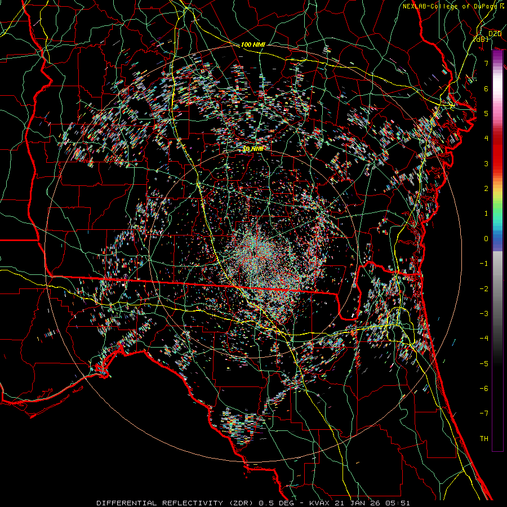Click the "DIFFERENTIAL REFLECTIVITY (ZDR)" caption text
Screen dimensions: 507x507
coord(176,503)
